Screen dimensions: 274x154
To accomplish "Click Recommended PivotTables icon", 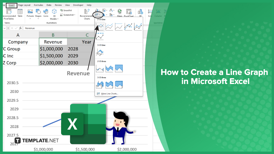I will pos(9,14).
